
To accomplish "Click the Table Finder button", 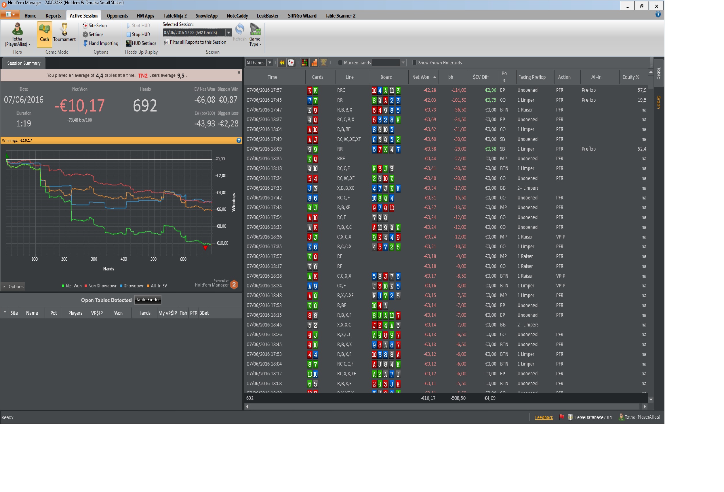I will (148, 300).
